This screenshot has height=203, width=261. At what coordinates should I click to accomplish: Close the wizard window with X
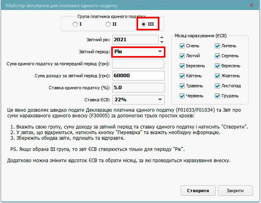click(x=251, y=5)
